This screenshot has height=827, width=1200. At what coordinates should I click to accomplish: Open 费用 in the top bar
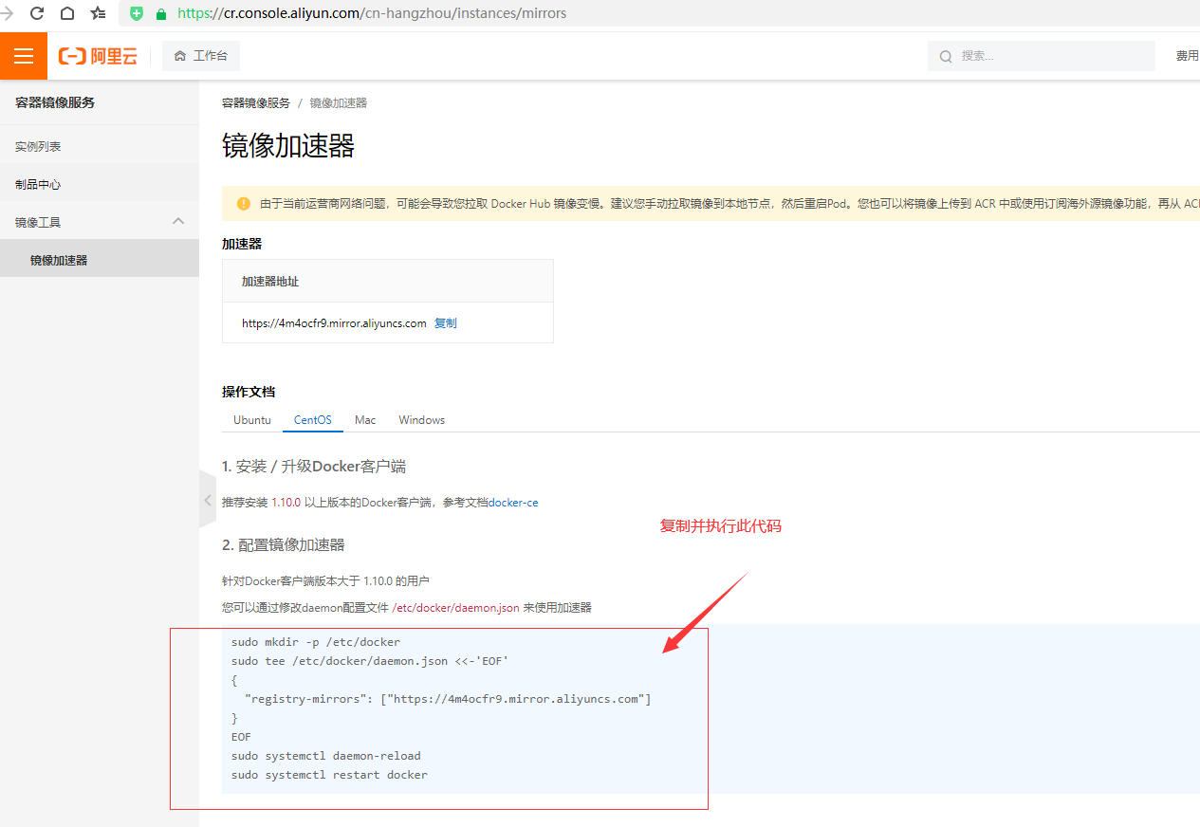pyautogui.click(x=1187, y=56)
